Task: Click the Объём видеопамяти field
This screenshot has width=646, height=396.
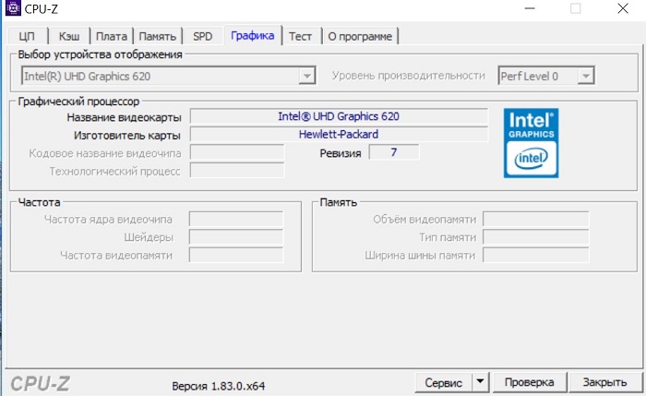Action: pos(535,219)
